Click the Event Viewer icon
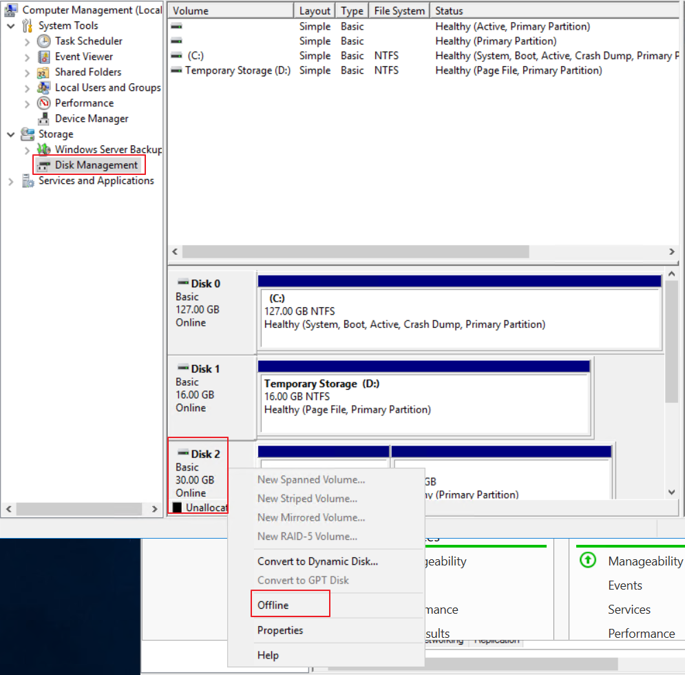 44,56
